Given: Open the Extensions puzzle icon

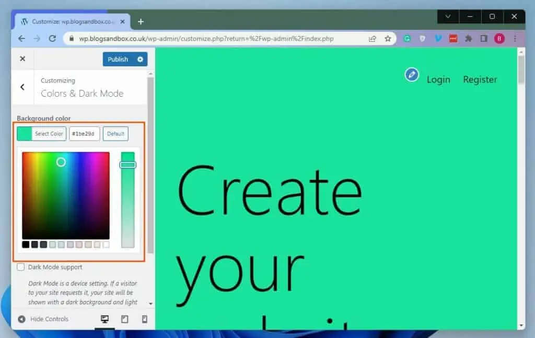Looking at the screenshot, I should point(469,39).
